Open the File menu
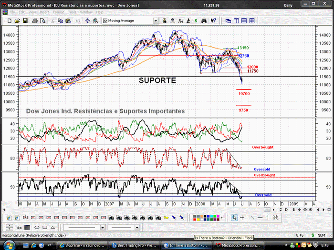 coord(12,12)
